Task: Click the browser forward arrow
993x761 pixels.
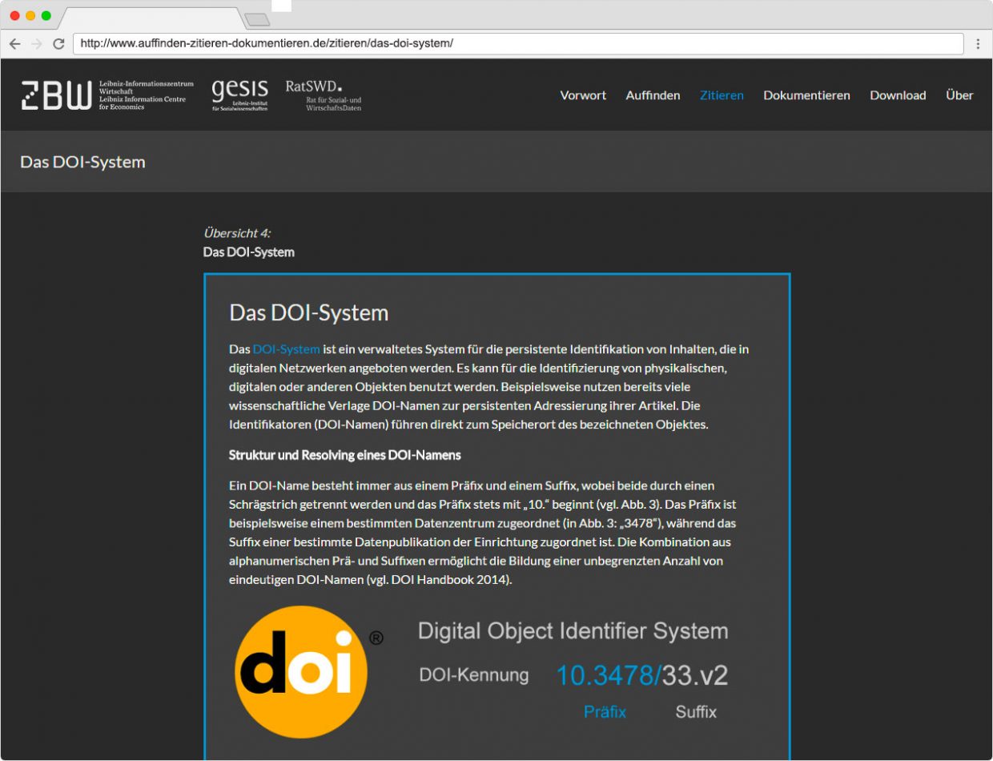Action: (x=38, y=44)
